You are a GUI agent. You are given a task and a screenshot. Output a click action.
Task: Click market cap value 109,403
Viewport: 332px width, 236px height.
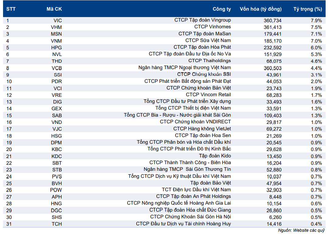pyautogui.click(x=273, y=116)
